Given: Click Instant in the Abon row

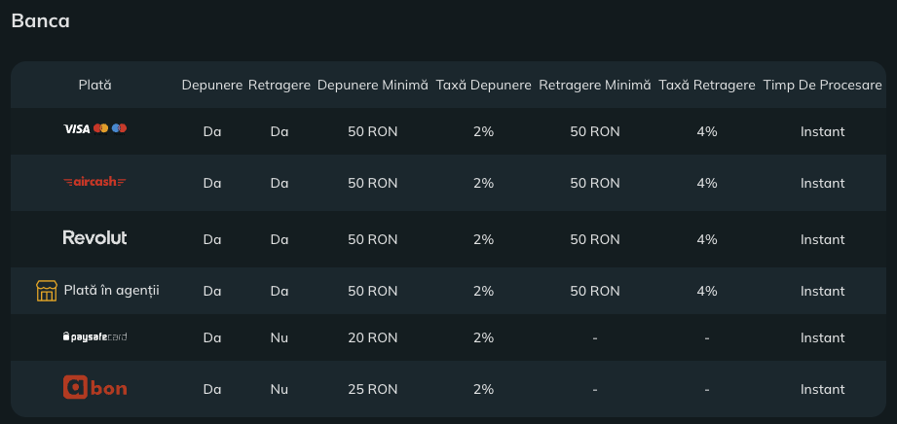Looking at the screenshot, I should [823, 389].
